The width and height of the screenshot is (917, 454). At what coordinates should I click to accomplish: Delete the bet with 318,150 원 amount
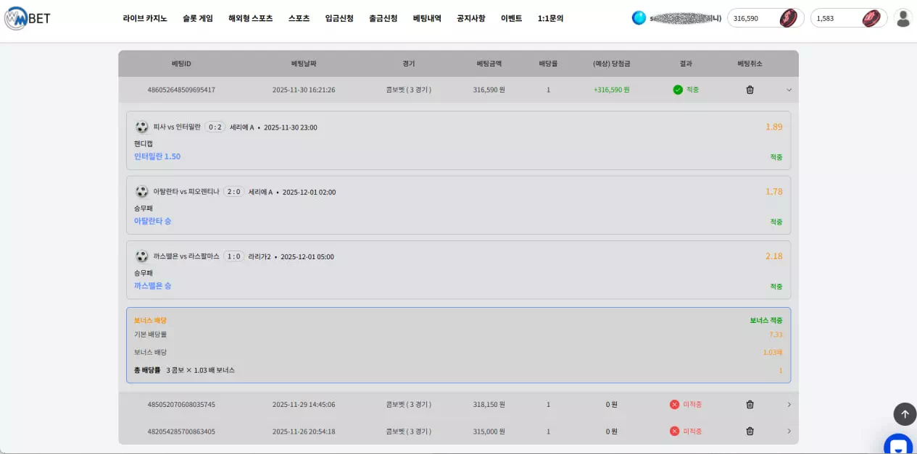[x=750, y=404]
